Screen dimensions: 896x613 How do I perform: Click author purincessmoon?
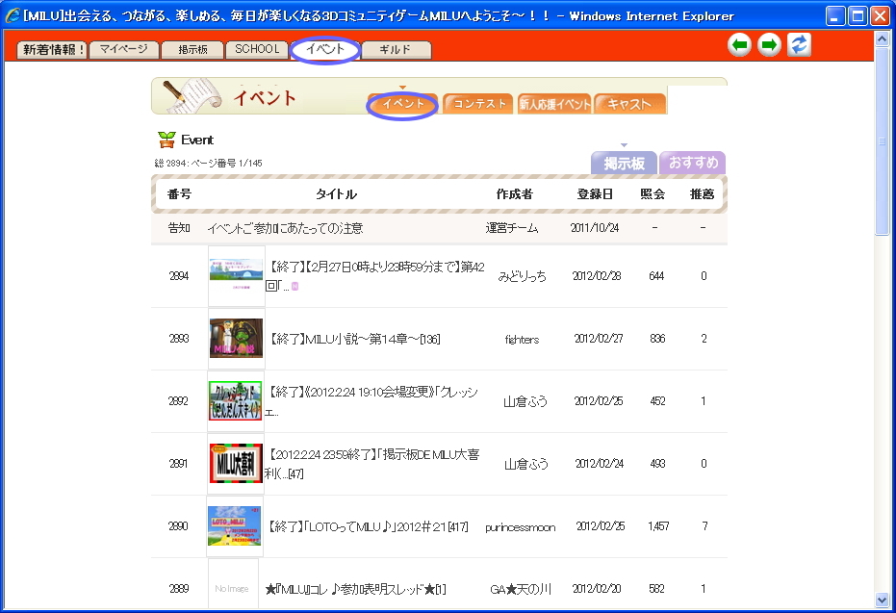[520, 527]
